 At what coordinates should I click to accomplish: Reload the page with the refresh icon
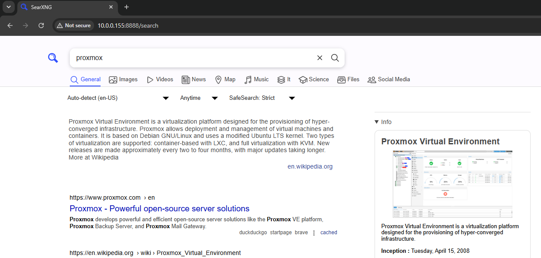[x=41, y=25]
